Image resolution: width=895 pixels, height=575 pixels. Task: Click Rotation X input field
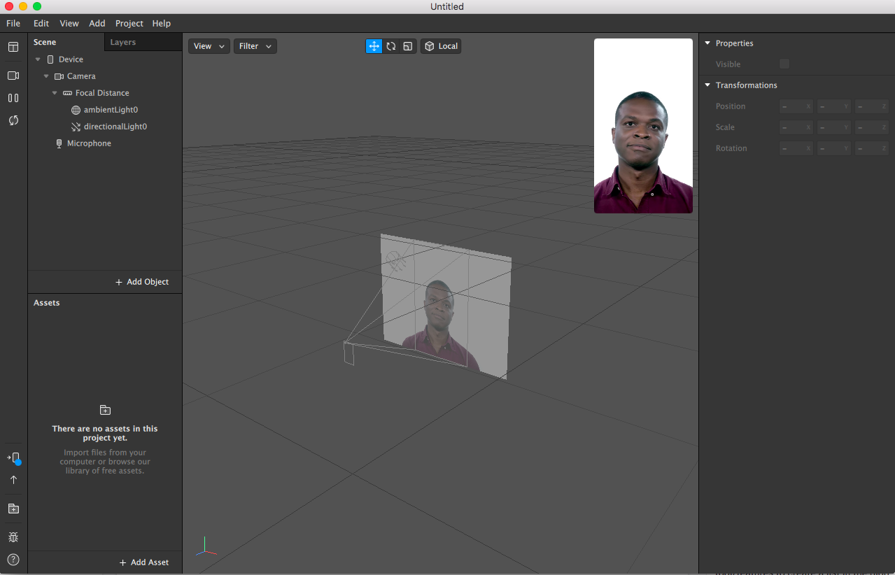pos(796,148)
